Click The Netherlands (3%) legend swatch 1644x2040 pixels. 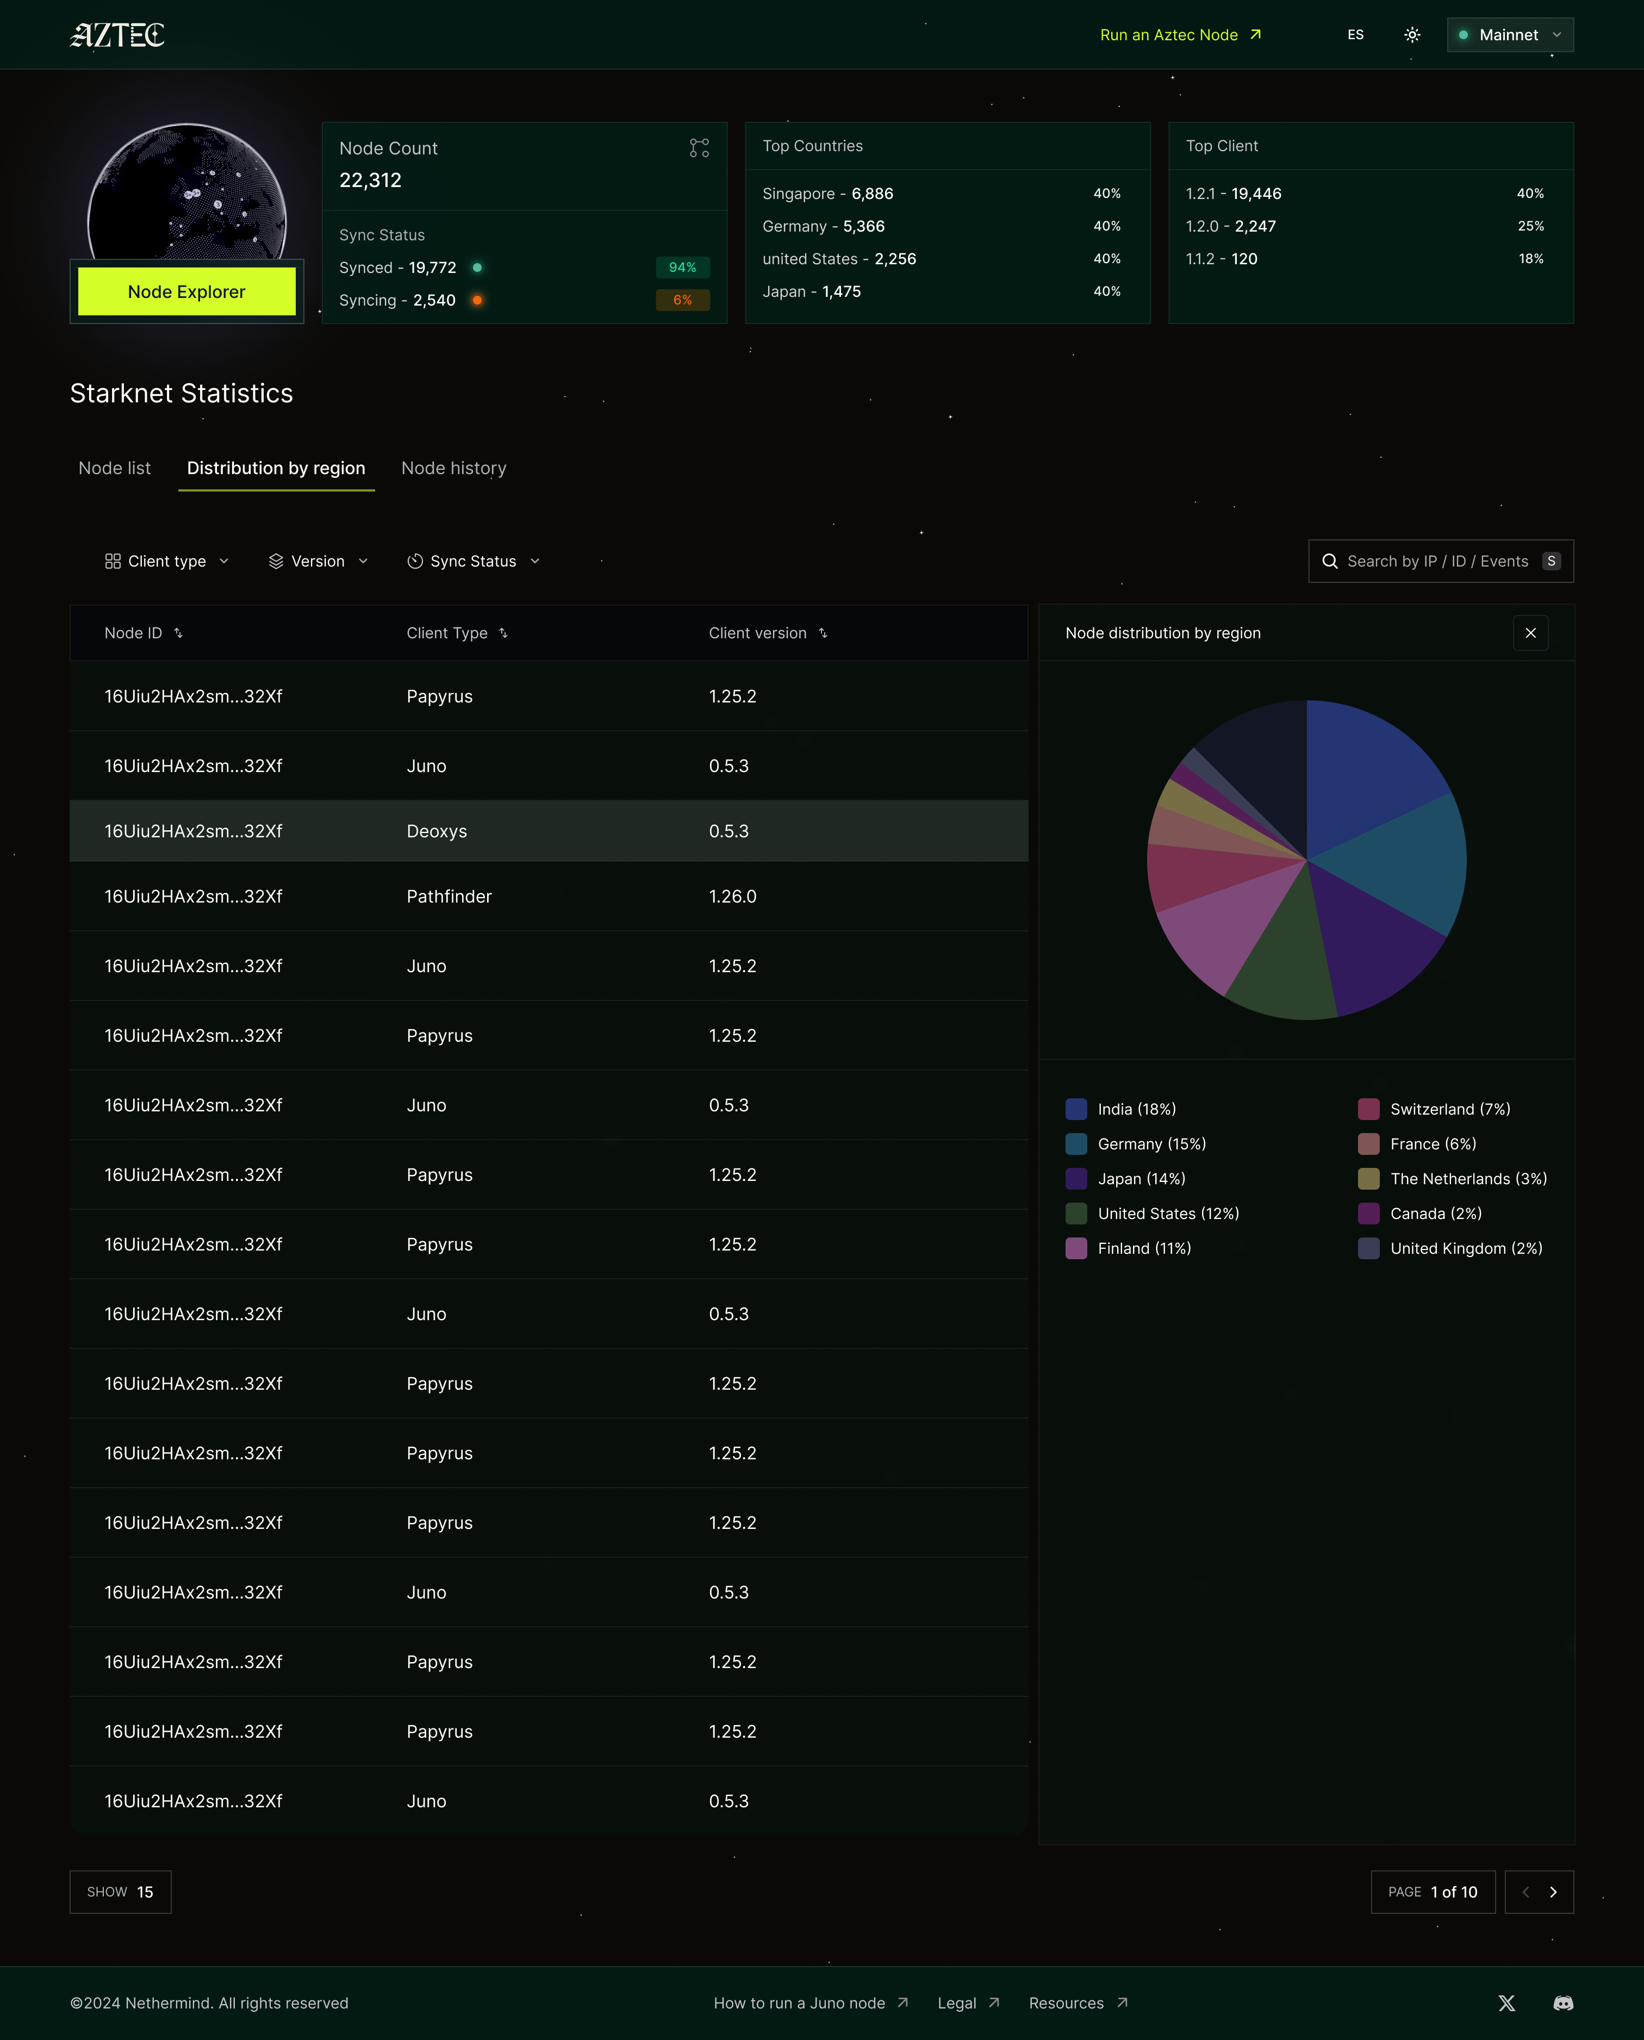(1368, 1179)
